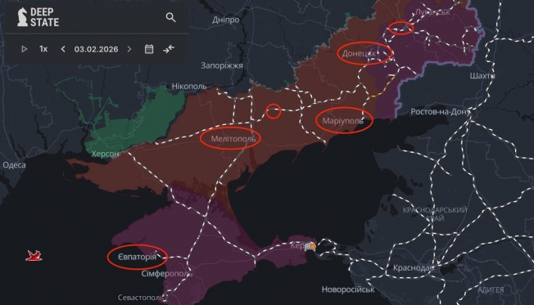Click the Донецьк city label
The height and width of the screenshot is (305, 534).
click(x=359, y=53)
